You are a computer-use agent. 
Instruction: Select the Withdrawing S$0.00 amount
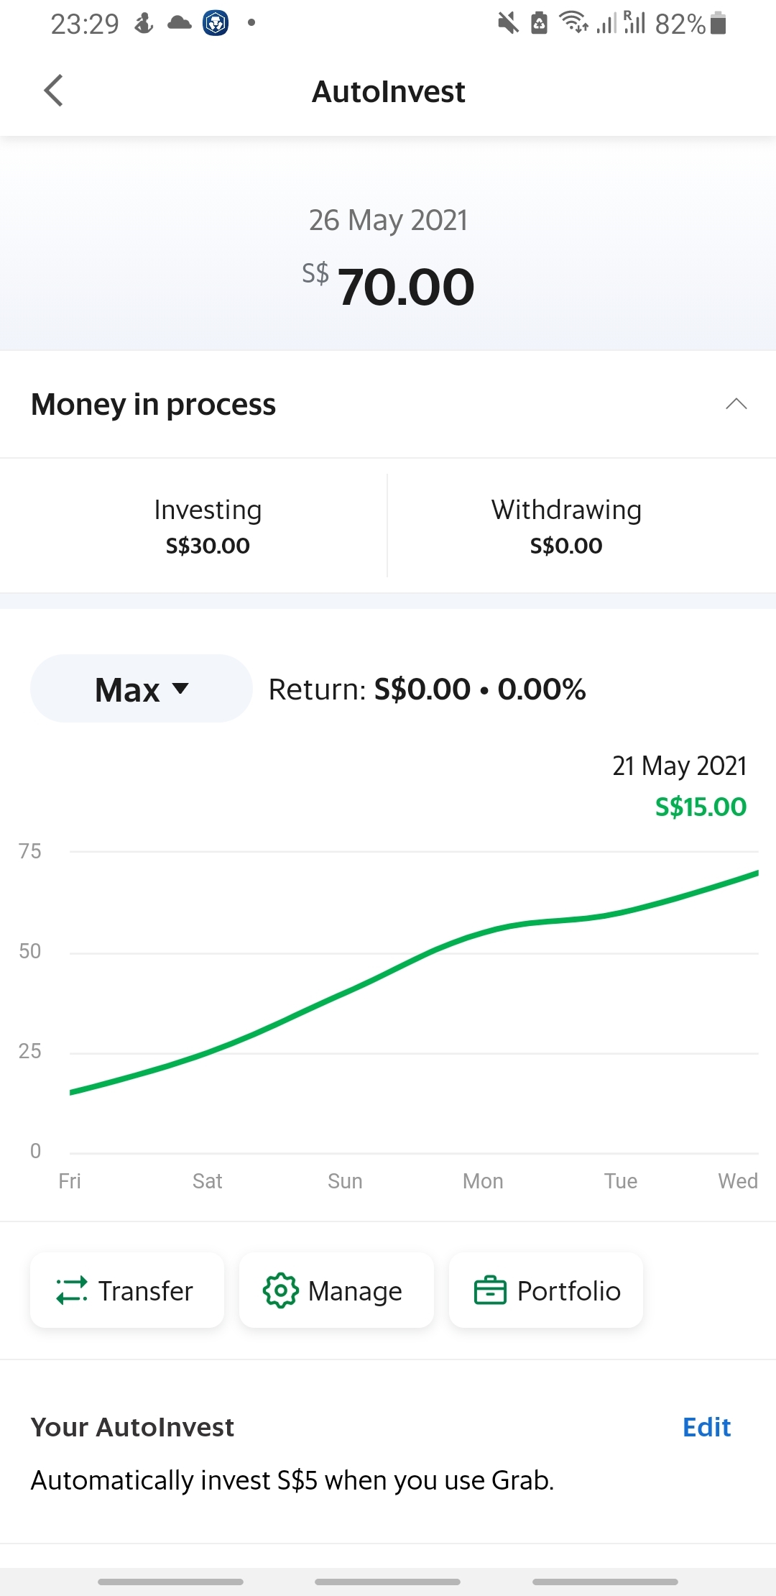(x=566, y=546)
